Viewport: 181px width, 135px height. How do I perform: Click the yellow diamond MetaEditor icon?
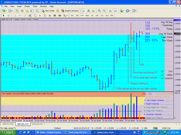point(58,11)
